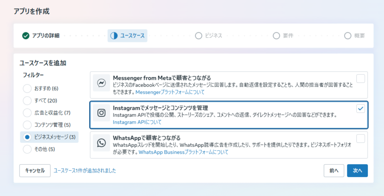The width and height of the screenshot is (384, 196).
Task: Open the WhatsApp Businessプラットフォームについて link
Action: click(183, 152)
